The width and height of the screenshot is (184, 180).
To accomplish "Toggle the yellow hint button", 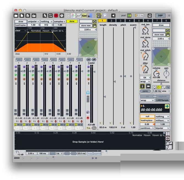I will coord(84,15).
